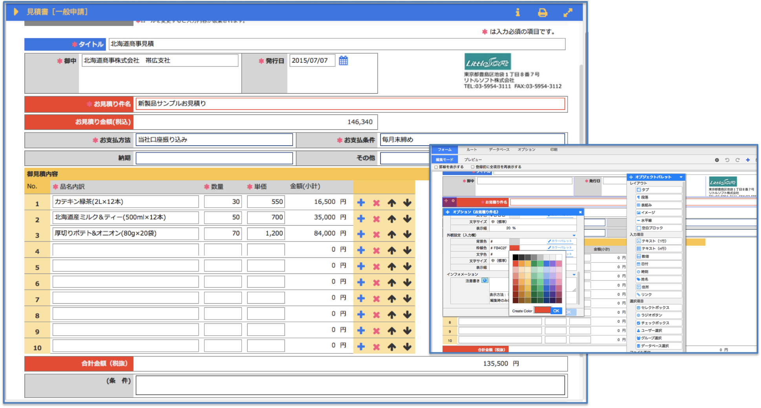Add イメージ object from palette

pos(659,212)
